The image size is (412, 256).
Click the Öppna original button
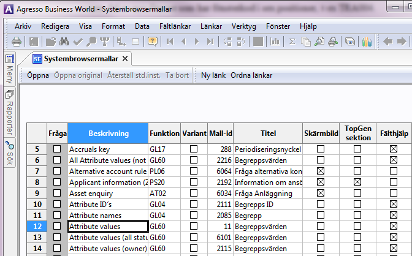tap(78, 75)
